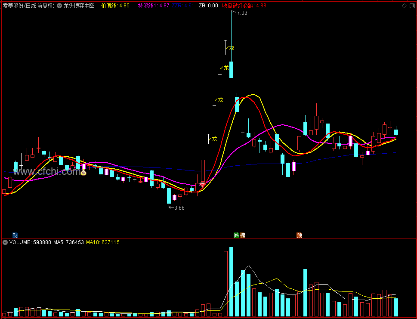Click the money bag signal icon
Image resolution: width=417 pixels, height=319 pixels.
click(x=83, y=173)
